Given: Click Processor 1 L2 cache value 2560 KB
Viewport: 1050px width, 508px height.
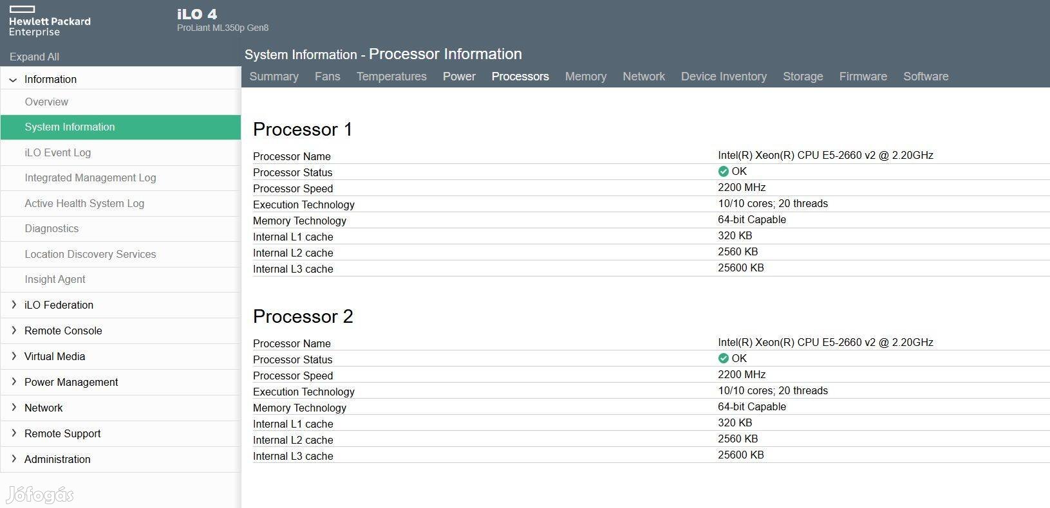Looking at the screenshot, I should pos(738,251).
